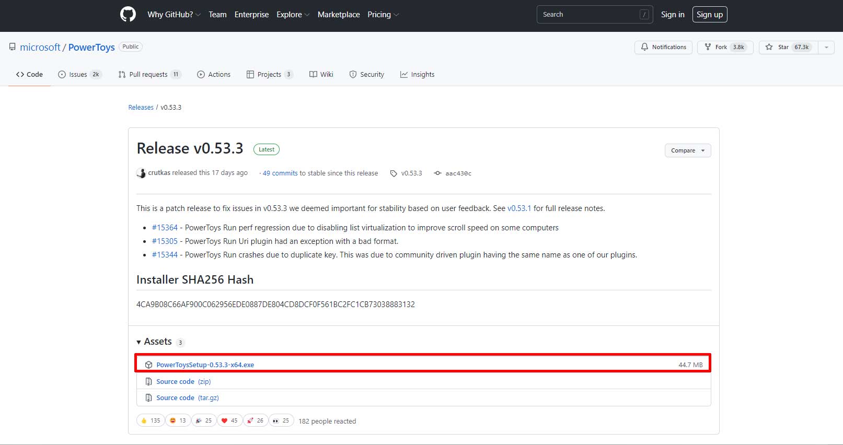Select the SHA256 hash text

pyautogui.click(x=275, y=304)
